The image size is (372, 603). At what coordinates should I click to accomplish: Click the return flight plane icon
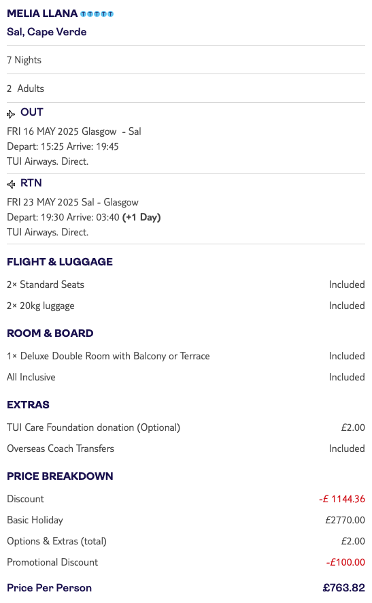coord(11,184)
